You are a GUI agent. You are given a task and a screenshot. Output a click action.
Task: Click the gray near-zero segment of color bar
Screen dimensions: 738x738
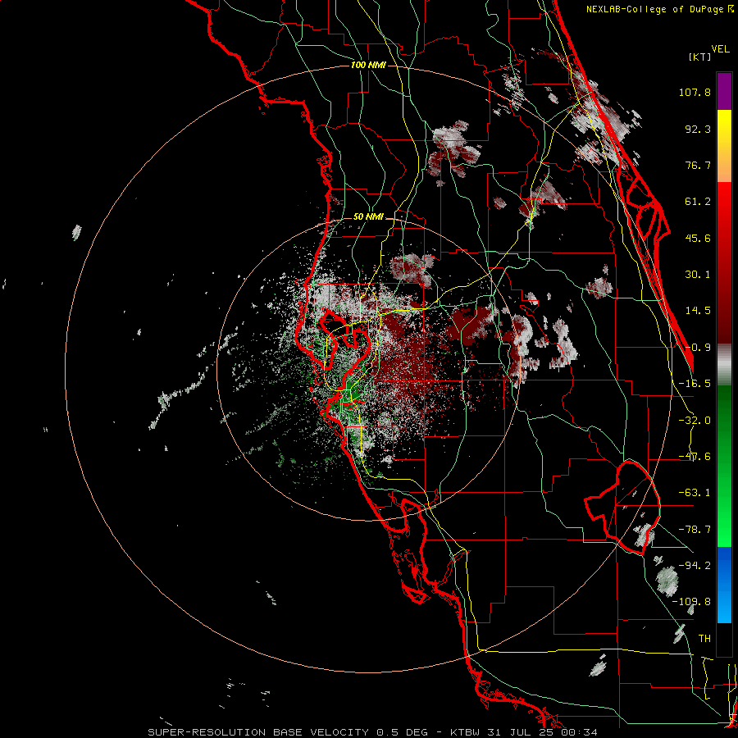(724, 364)
